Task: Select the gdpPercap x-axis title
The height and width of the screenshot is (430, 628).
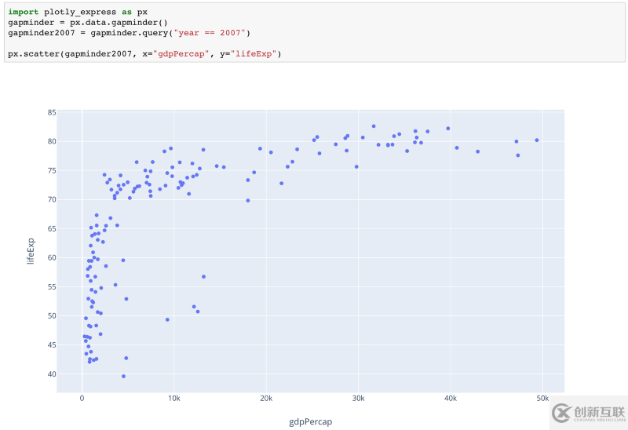Action: click(310, 421)
